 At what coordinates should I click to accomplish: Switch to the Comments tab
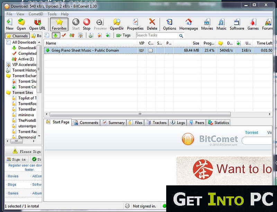(86, 122)
